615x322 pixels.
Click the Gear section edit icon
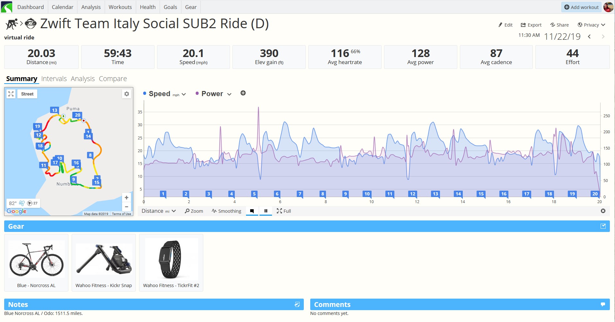[x=603, y=226]
